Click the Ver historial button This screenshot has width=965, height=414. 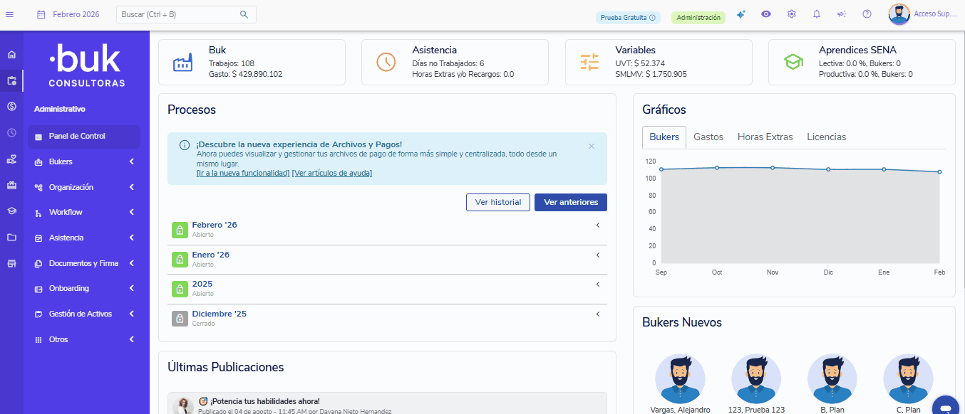(x=498, y=202)
